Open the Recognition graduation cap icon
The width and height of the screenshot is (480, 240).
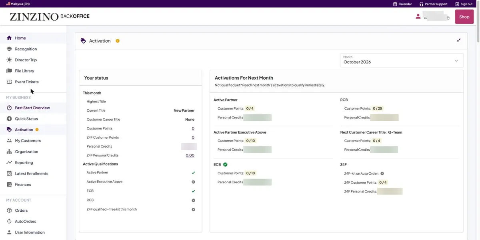pyautogui.click(x=9, y=49)
